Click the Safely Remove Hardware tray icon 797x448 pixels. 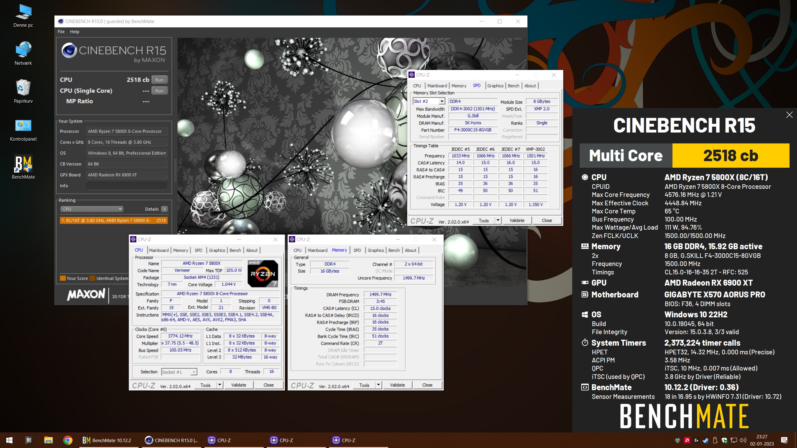point(715,440)
